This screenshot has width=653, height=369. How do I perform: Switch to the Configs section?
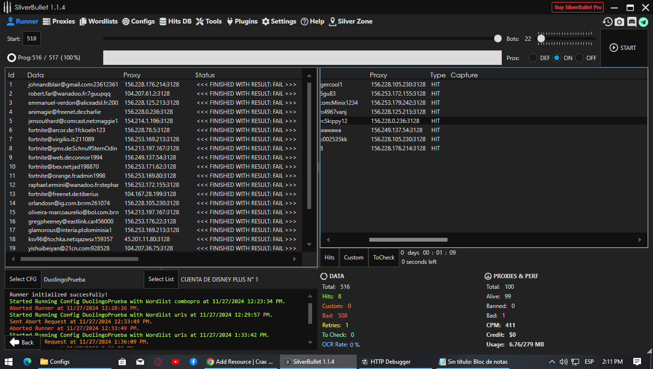pos(138,22)
